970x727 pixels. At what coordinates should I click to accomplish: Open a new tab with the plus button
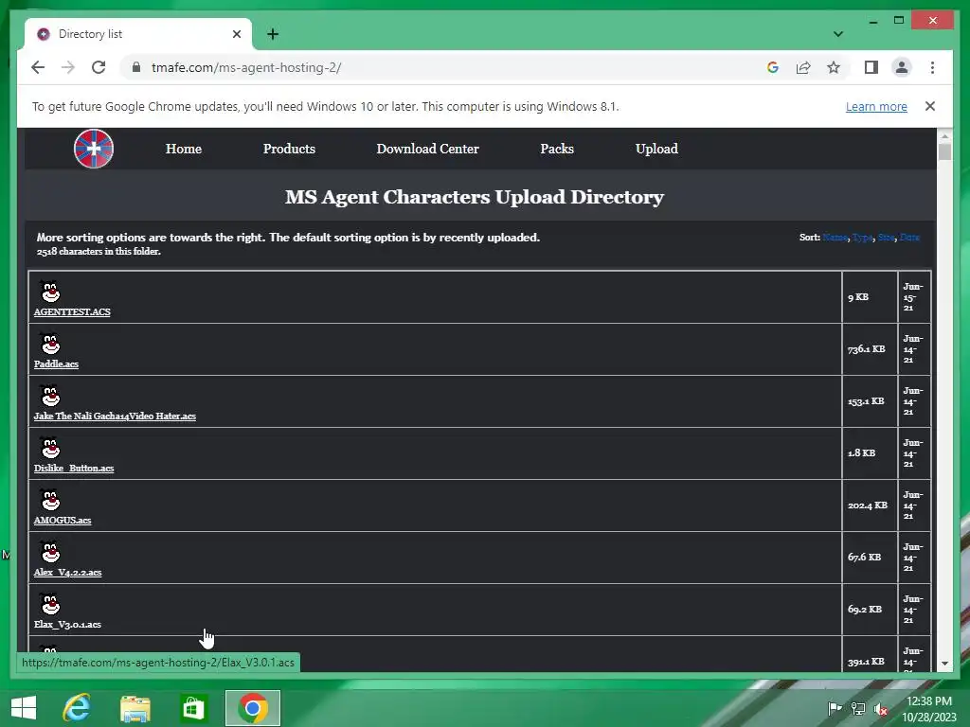[x=273, y=34]
